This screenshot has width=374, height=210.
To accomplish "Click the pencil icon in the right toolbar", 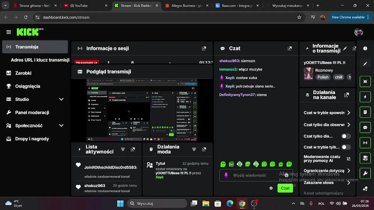I will click(x=365, y=64).
